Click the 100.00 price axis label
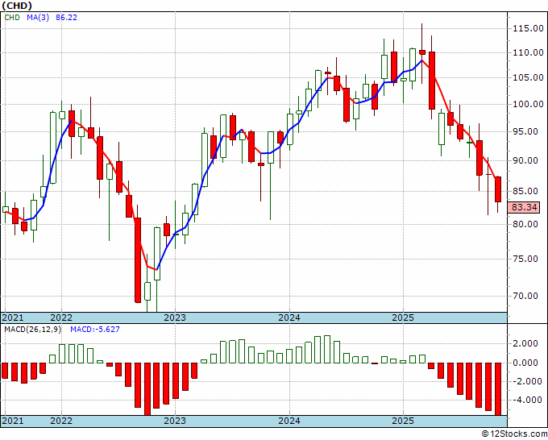Screen dimensions: 548x440 point(528,104)
